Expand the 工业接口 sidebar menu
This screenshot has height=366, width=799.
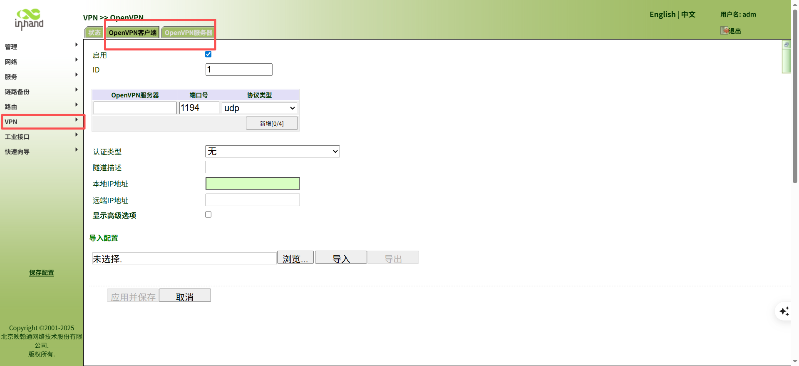[x=42, y=137]
